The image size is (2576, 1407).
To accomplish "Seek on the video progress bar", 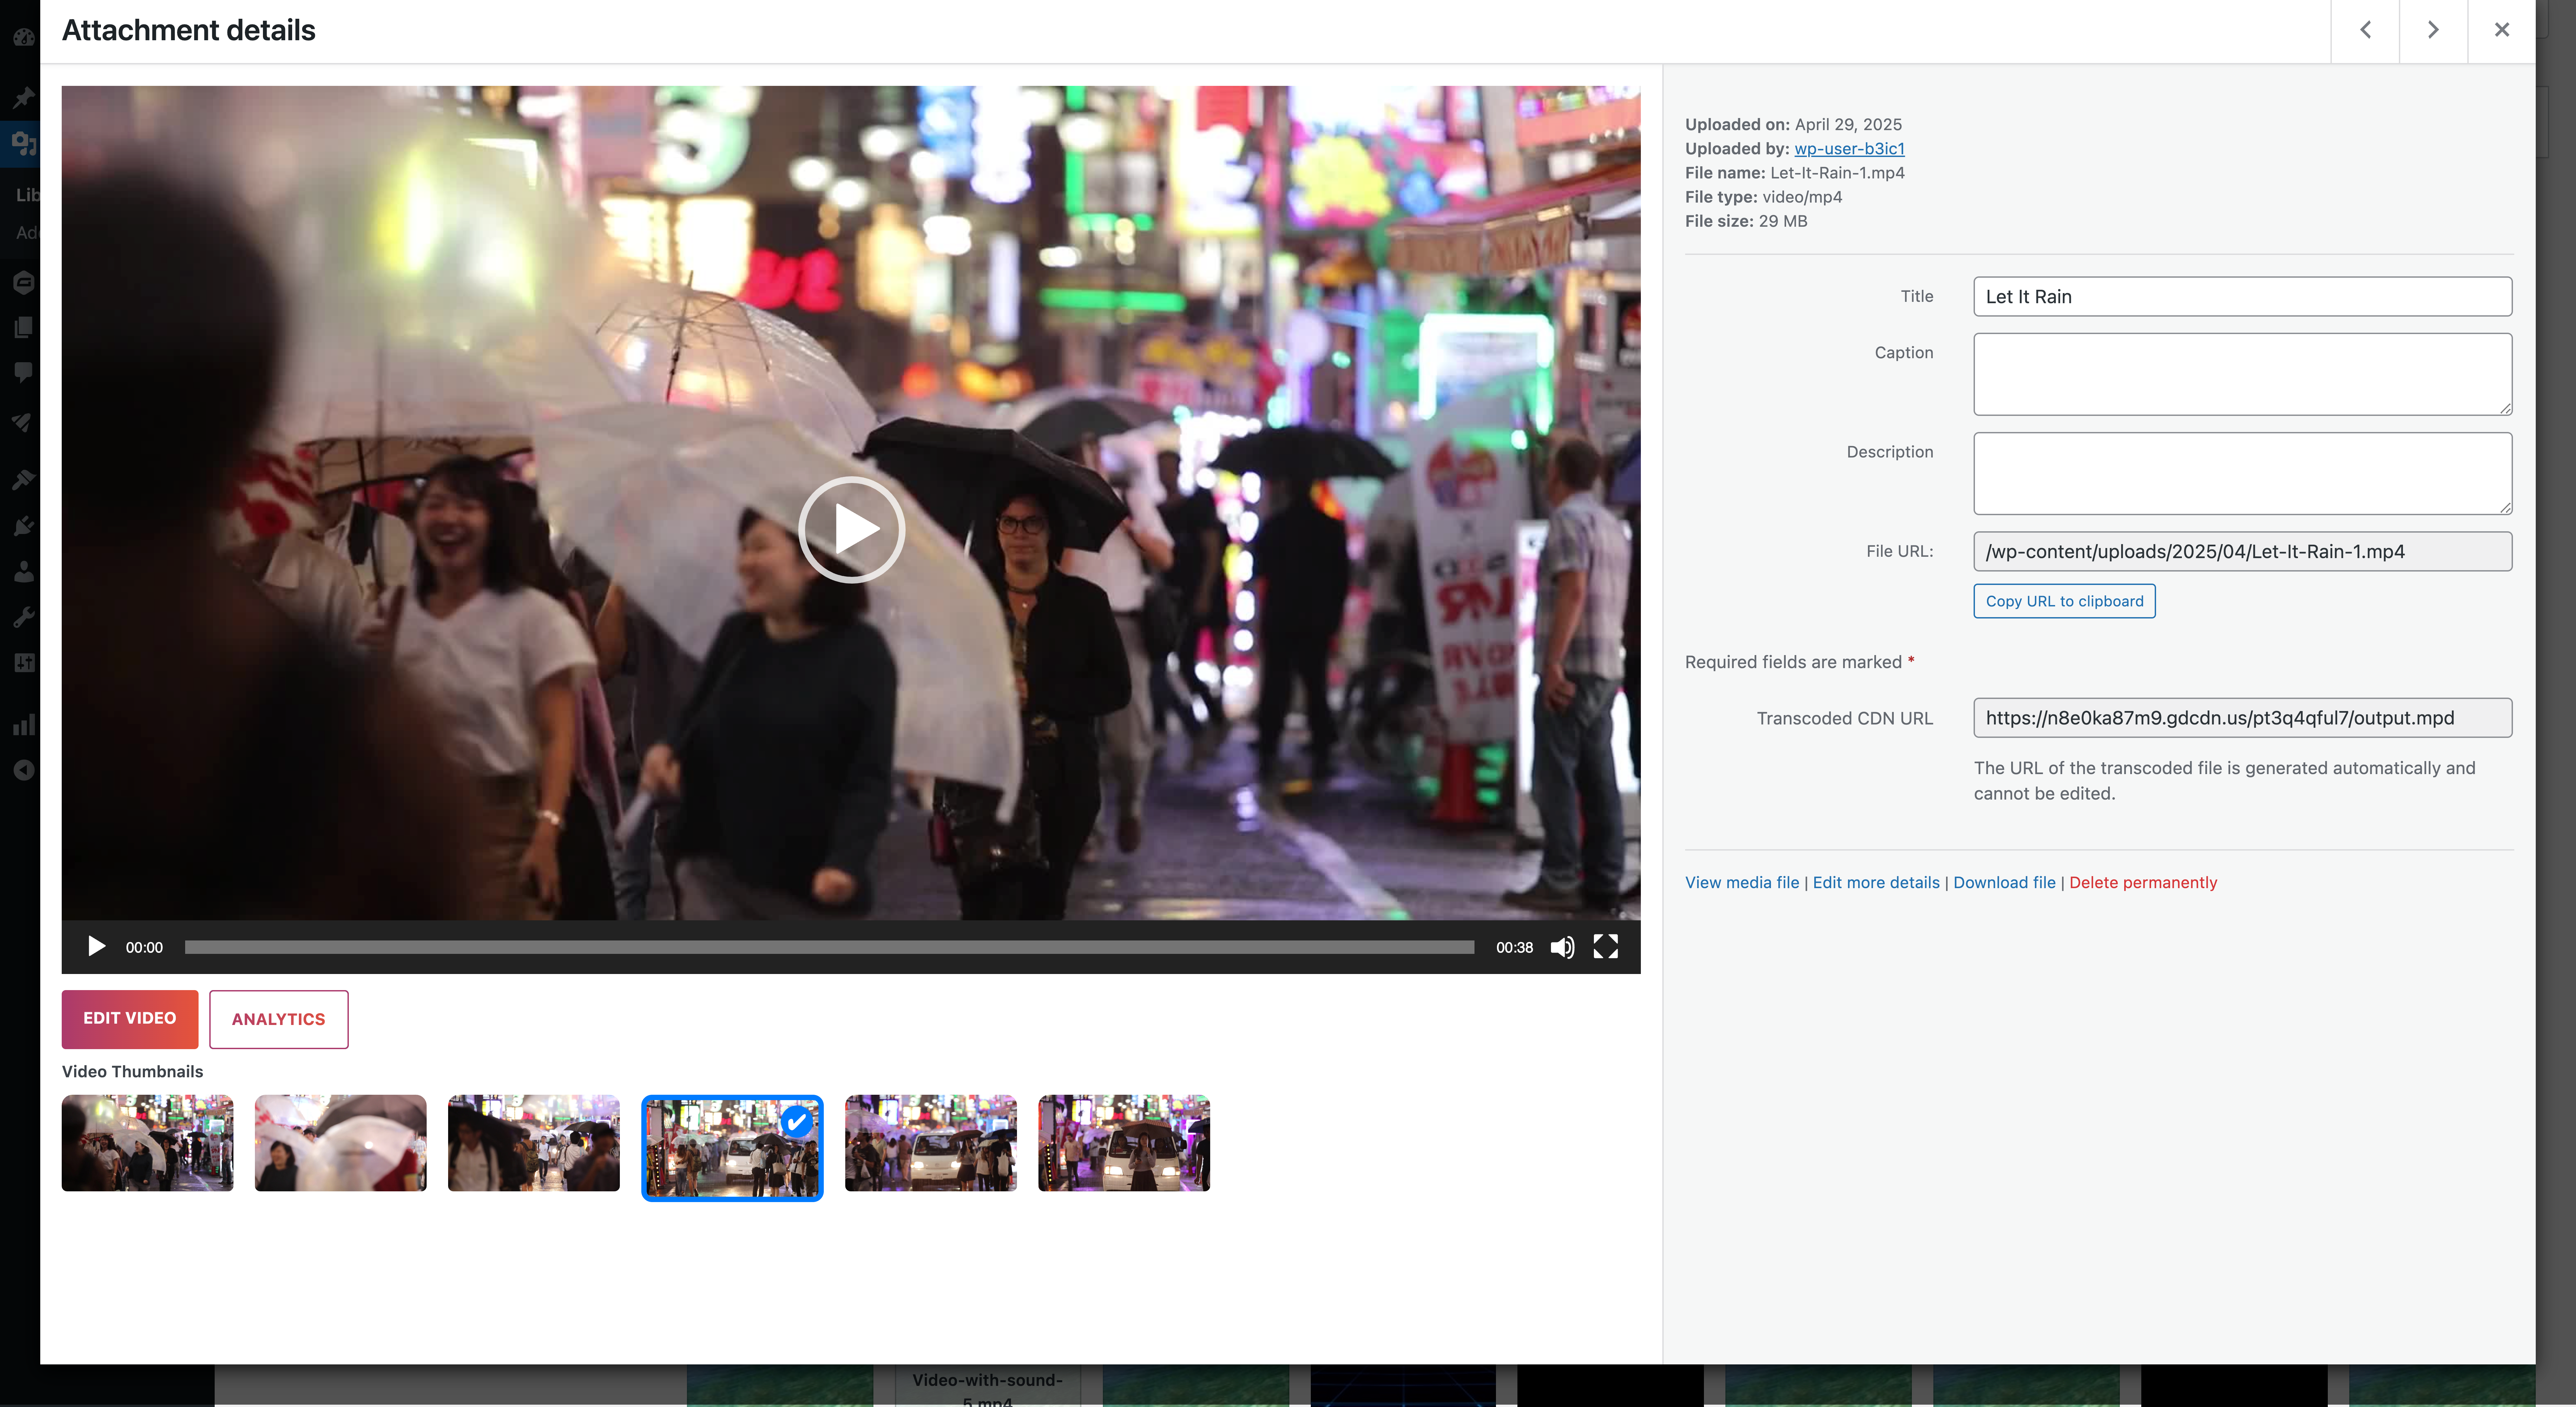I will click(829, 947).
